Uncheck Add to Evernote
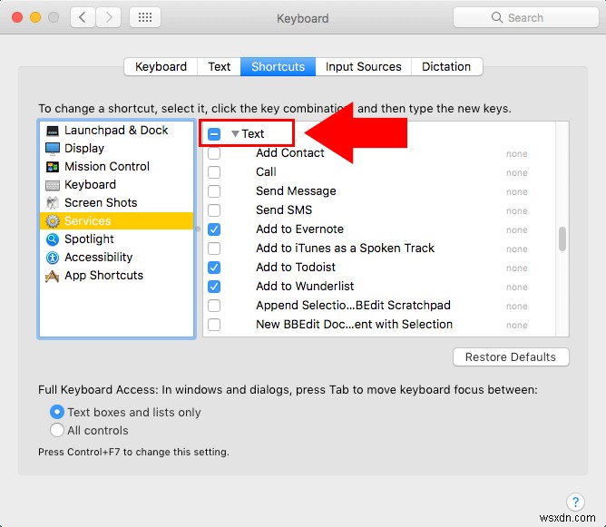 pyautogui.click(x=214, y=229)
